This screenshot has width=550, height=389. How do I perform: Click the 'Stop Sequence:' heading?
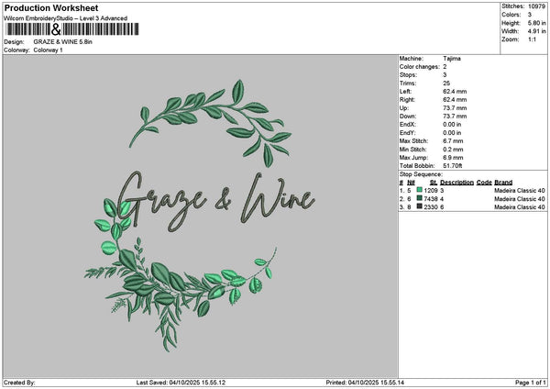coord(421,174)
